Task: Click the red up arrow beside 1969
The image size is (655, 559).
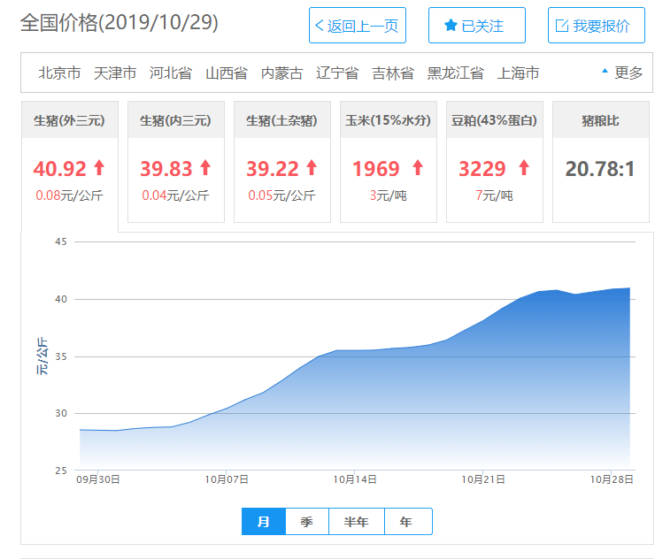Action: click(418, 168)
